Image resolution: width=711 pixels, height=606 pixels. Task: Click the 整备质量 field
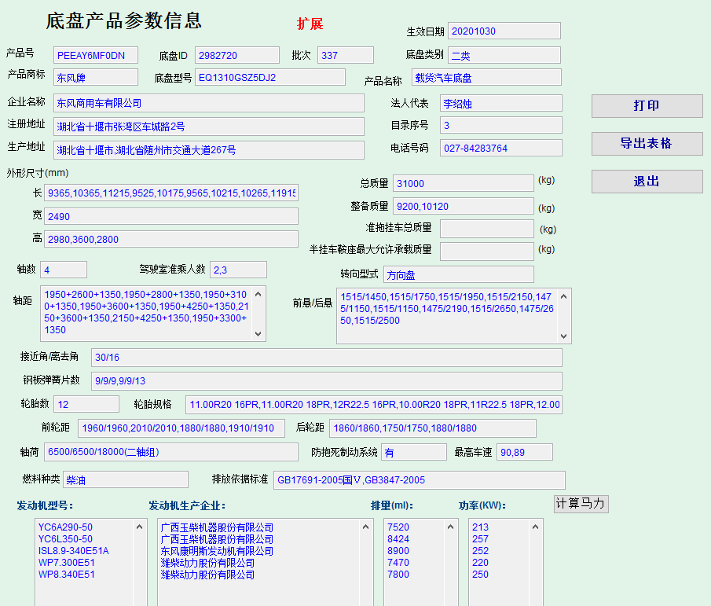(464, 207)
